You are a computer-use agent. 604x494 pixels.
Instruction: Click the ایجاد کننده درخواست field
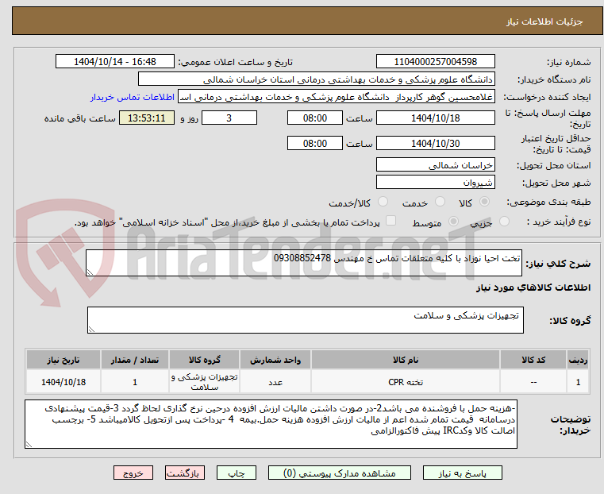click(x=337, y=97)
